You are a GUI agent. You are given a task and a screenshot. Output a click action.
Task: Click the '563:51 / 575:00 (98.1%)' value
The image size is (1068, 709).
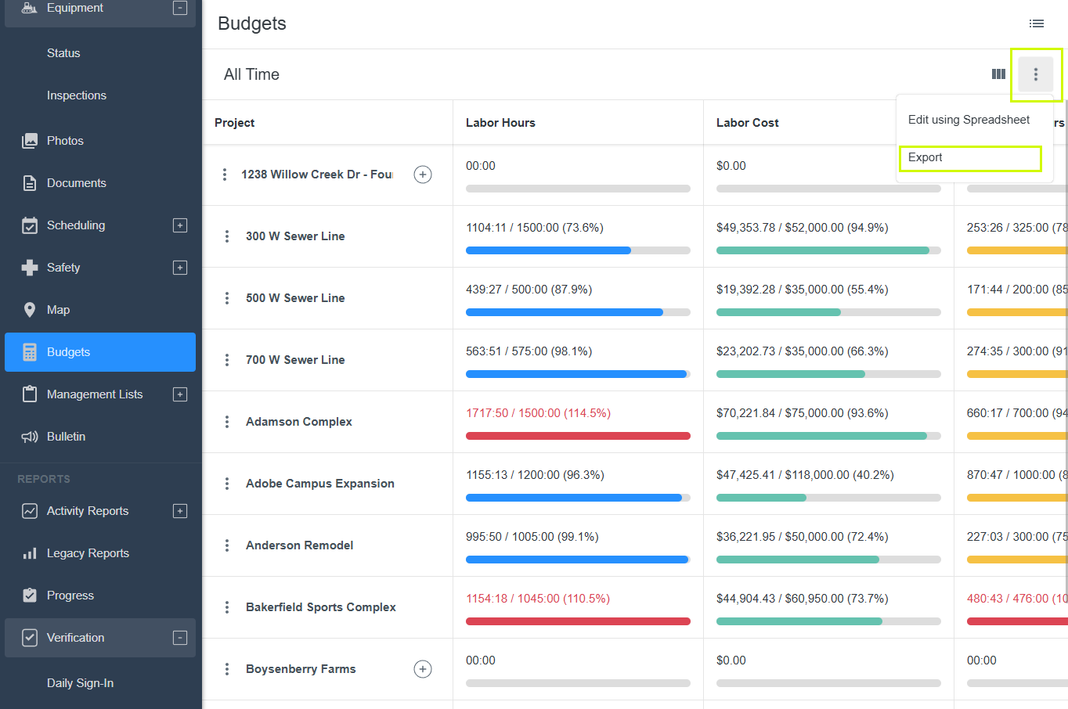point(529,351)
